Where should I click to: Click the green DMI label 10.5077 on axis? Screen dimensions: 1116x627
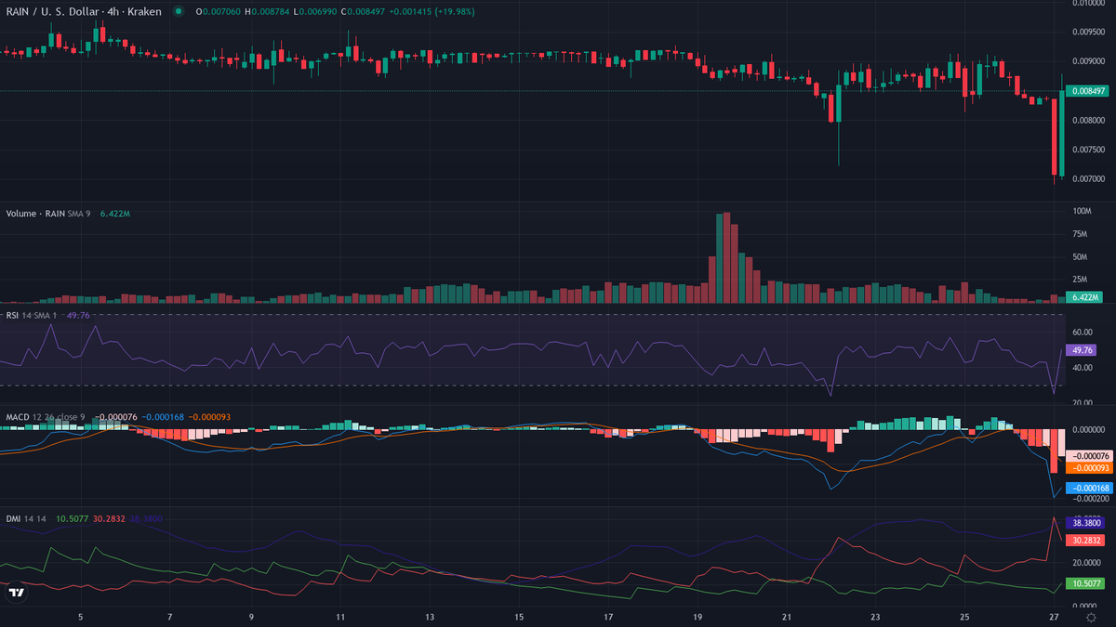(1086, 583)
